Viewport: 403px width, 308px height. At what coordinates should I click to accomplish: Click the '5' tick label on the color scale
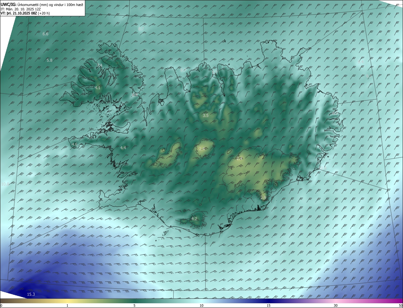(x=134, y=305)
